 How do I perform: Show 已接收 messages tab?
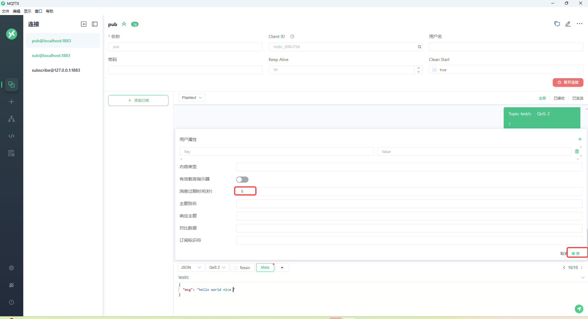[x=559, y=98]
